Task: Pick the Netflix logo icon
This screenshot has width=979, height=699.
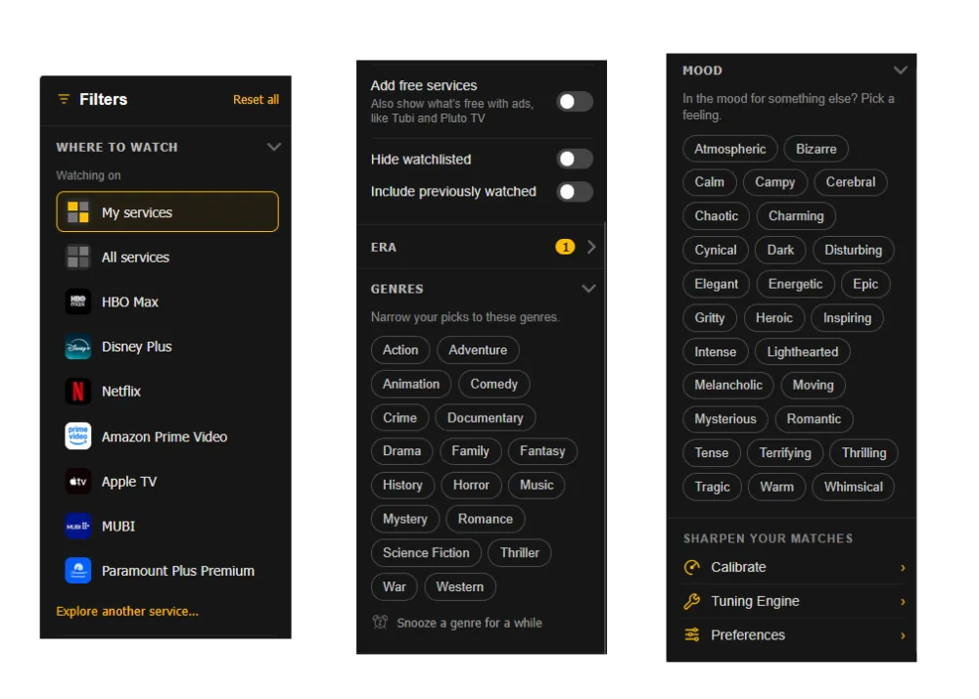Action: point(78,392)
